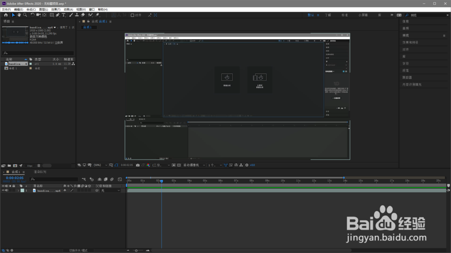The height and width of the screenshot is (253, 451).
Task: Open the show channel RGB icon
Action: click(148, 165)
